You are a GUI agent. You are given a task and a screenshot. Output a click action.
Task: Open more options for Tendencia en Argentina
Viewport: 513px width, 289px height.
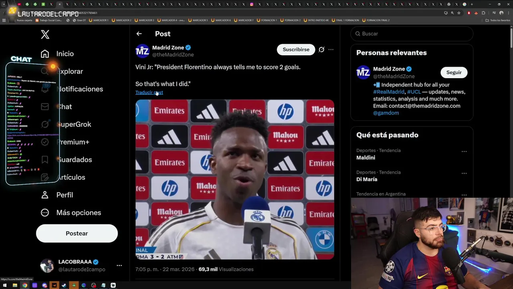tap(464, 195)
